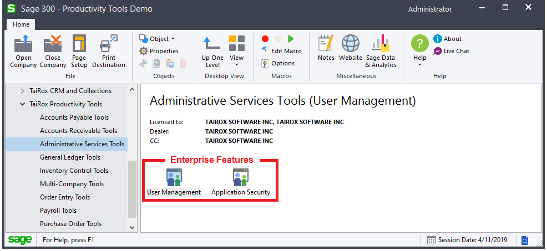547x251 pixels.
Task: Open the Notes icon in Miscellaneous
Action: coord(326,44)
